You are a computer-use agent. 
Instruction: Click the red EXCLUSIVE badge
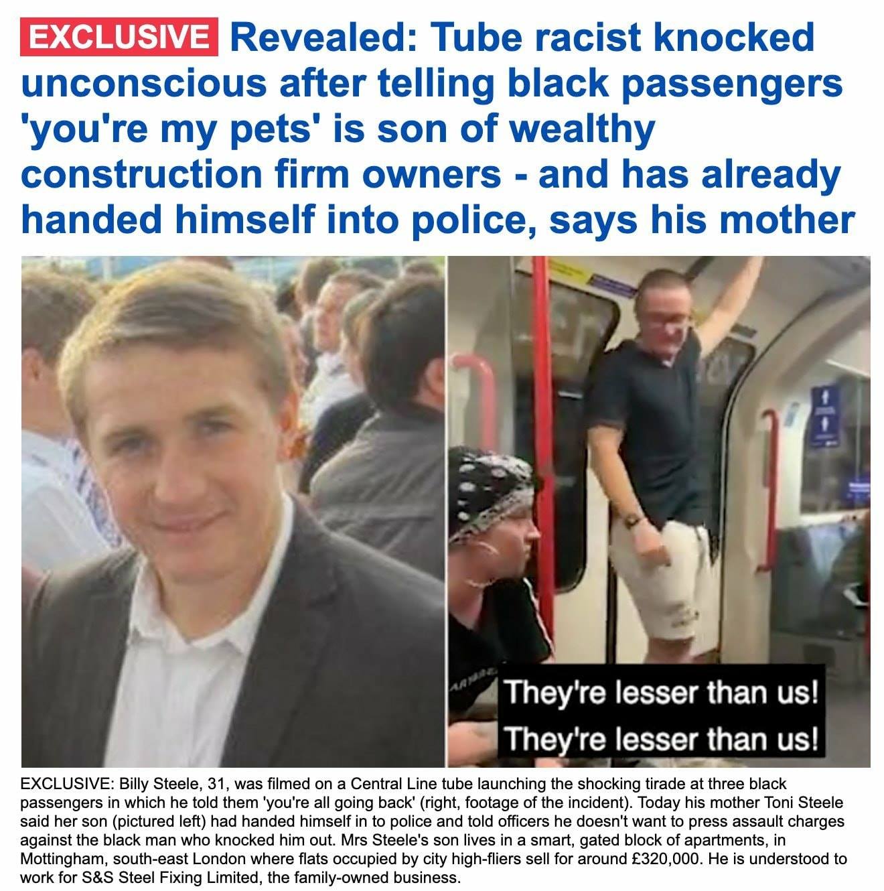point(120,38)
